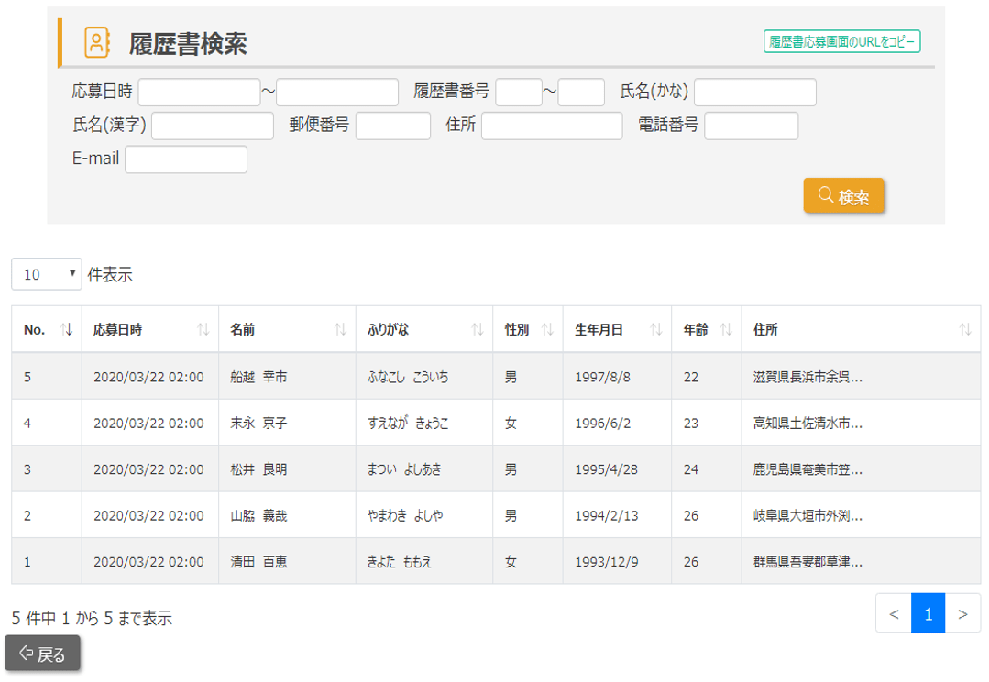Sort by 応募日時 column sort icon
Image resolution: width=989 pixels, height=682 pixels.
point(203,330)
